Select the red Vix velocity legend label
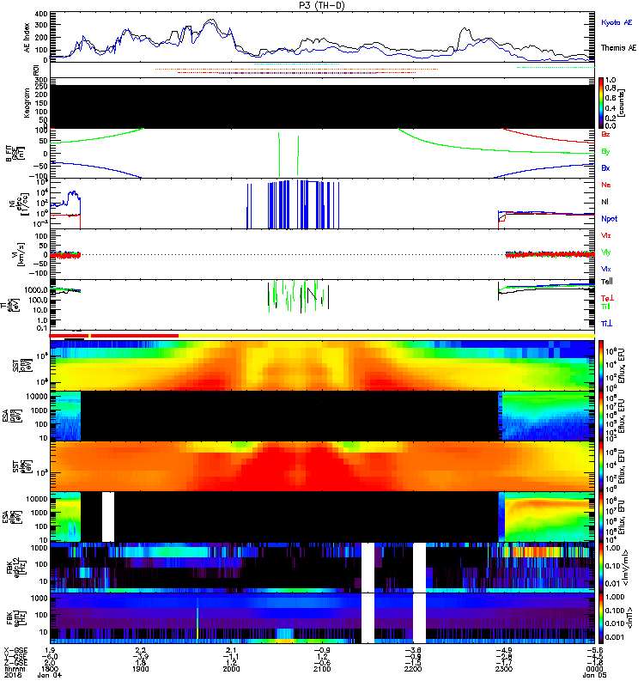The height and width of the screenshot is (687, 644). point(605,235)
